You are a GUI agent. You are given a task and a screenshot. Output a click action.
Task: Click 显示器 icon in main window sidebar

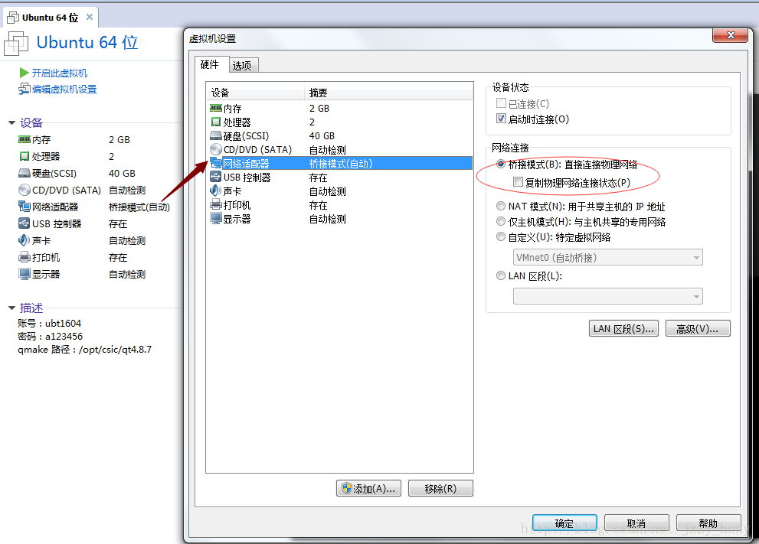point(25,274)
